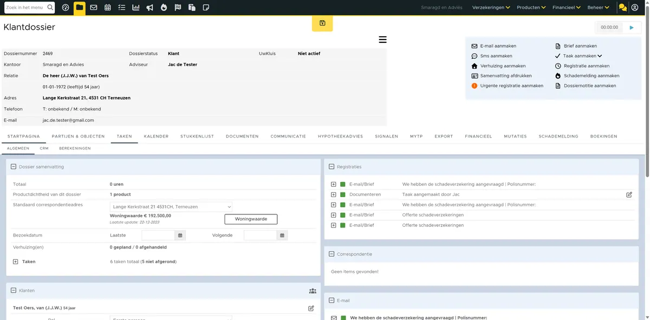Open the dashboard gauge icon in top bar
This screenshot has height=320, width=650.
(66, 8)
